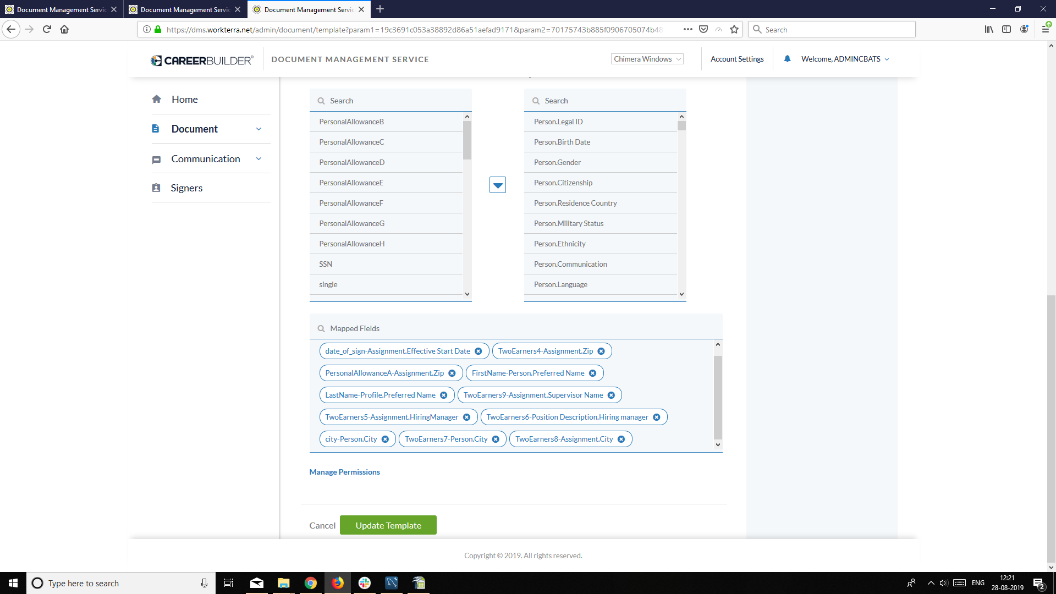
Task: Toggle the bookmark star for this page
Action: tap(734, 29)
